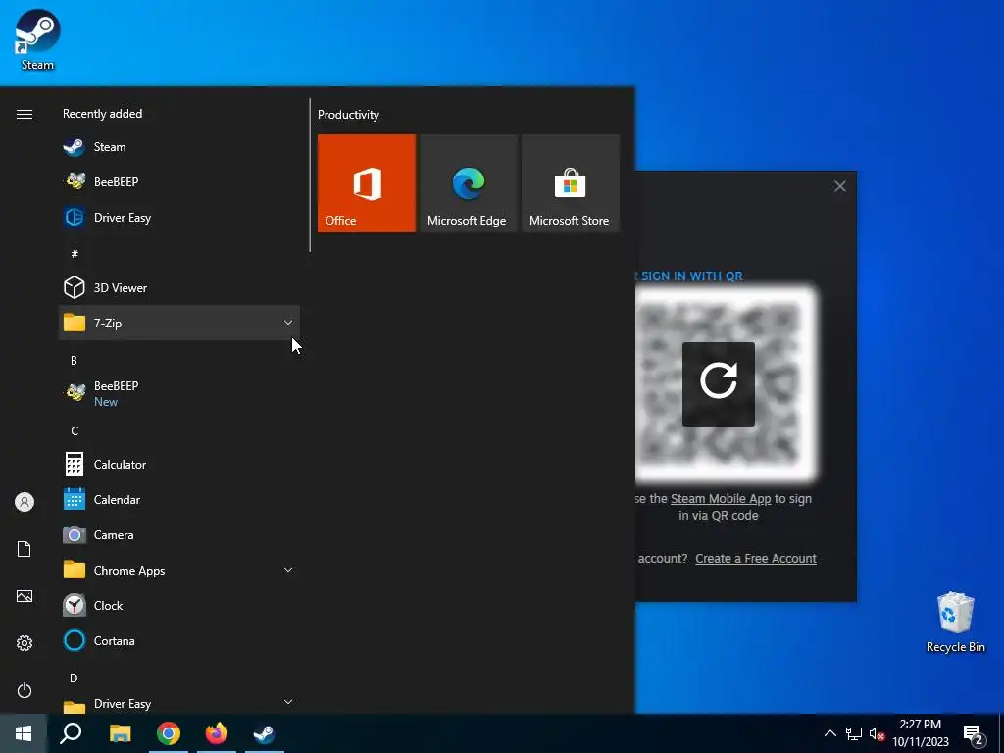Image resolution: width=1004 pixels, height=753 pixels.
Task: Open Documents from Start sidebar
Action: coord(25,549)
